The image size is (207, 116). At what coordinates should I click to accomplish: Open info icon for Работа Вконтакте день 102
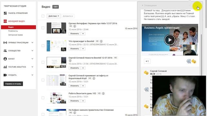pos(103,93)
